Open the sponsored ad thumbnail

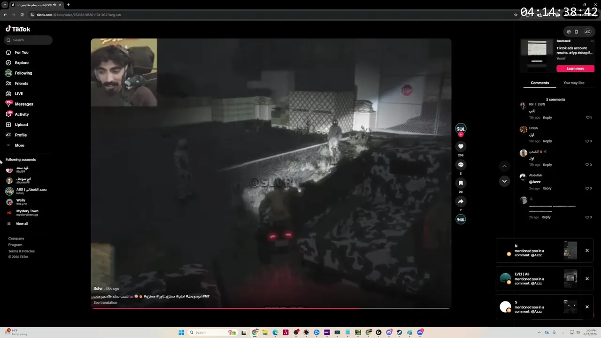pos(537,56)
